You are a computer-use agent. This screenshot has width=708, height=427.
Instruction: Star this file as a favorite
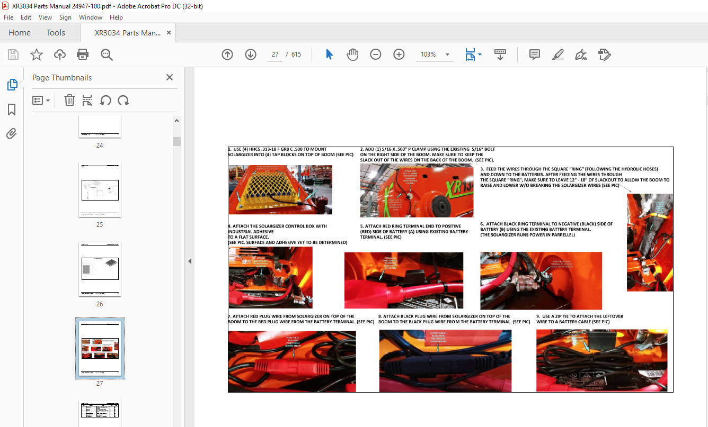(x=37, y=54)
